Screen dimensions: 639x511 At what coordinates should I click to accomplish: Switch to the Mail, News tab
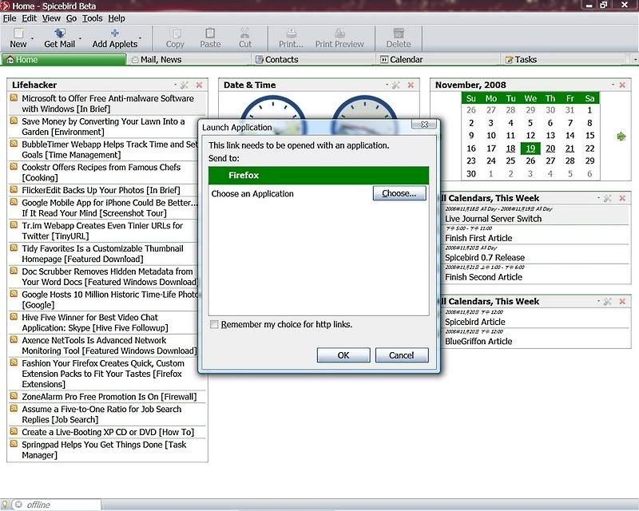tap(189, 60)
